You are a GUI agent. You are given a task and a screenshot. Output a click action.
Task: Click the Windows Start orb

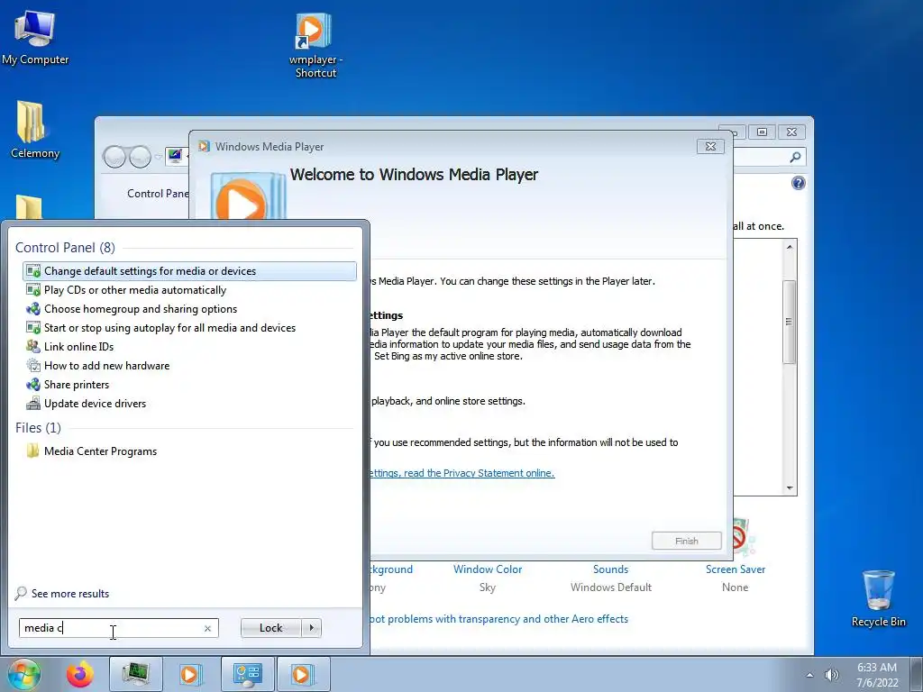click(24, 674)
